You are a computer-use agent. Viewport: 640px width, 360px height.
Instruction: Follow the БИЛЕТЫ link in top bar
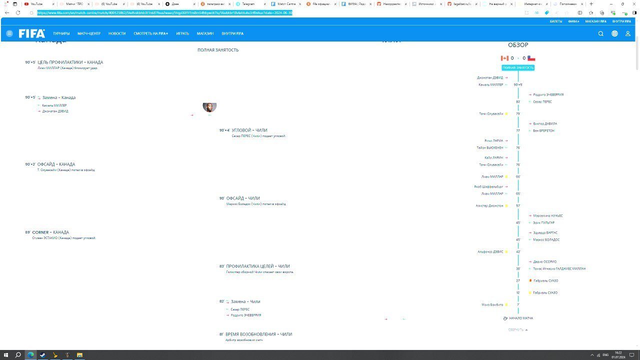click(x=556, y=21)
